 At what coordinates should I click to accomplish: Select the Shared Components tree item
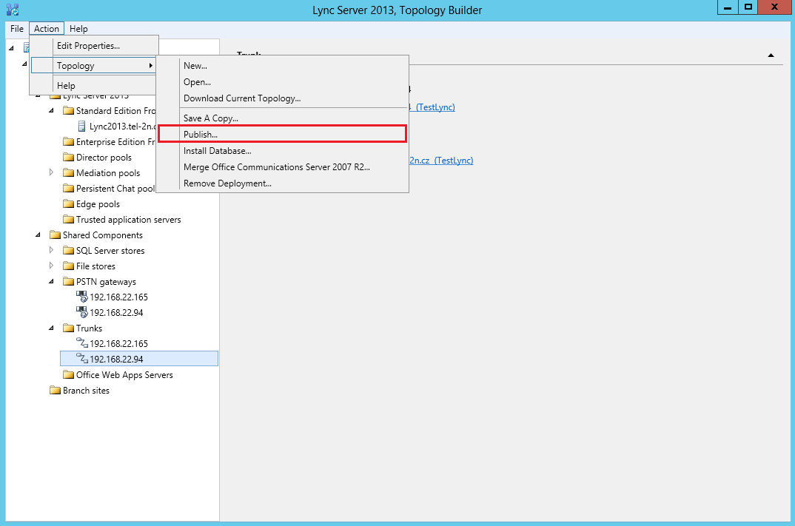coord(103,235)
